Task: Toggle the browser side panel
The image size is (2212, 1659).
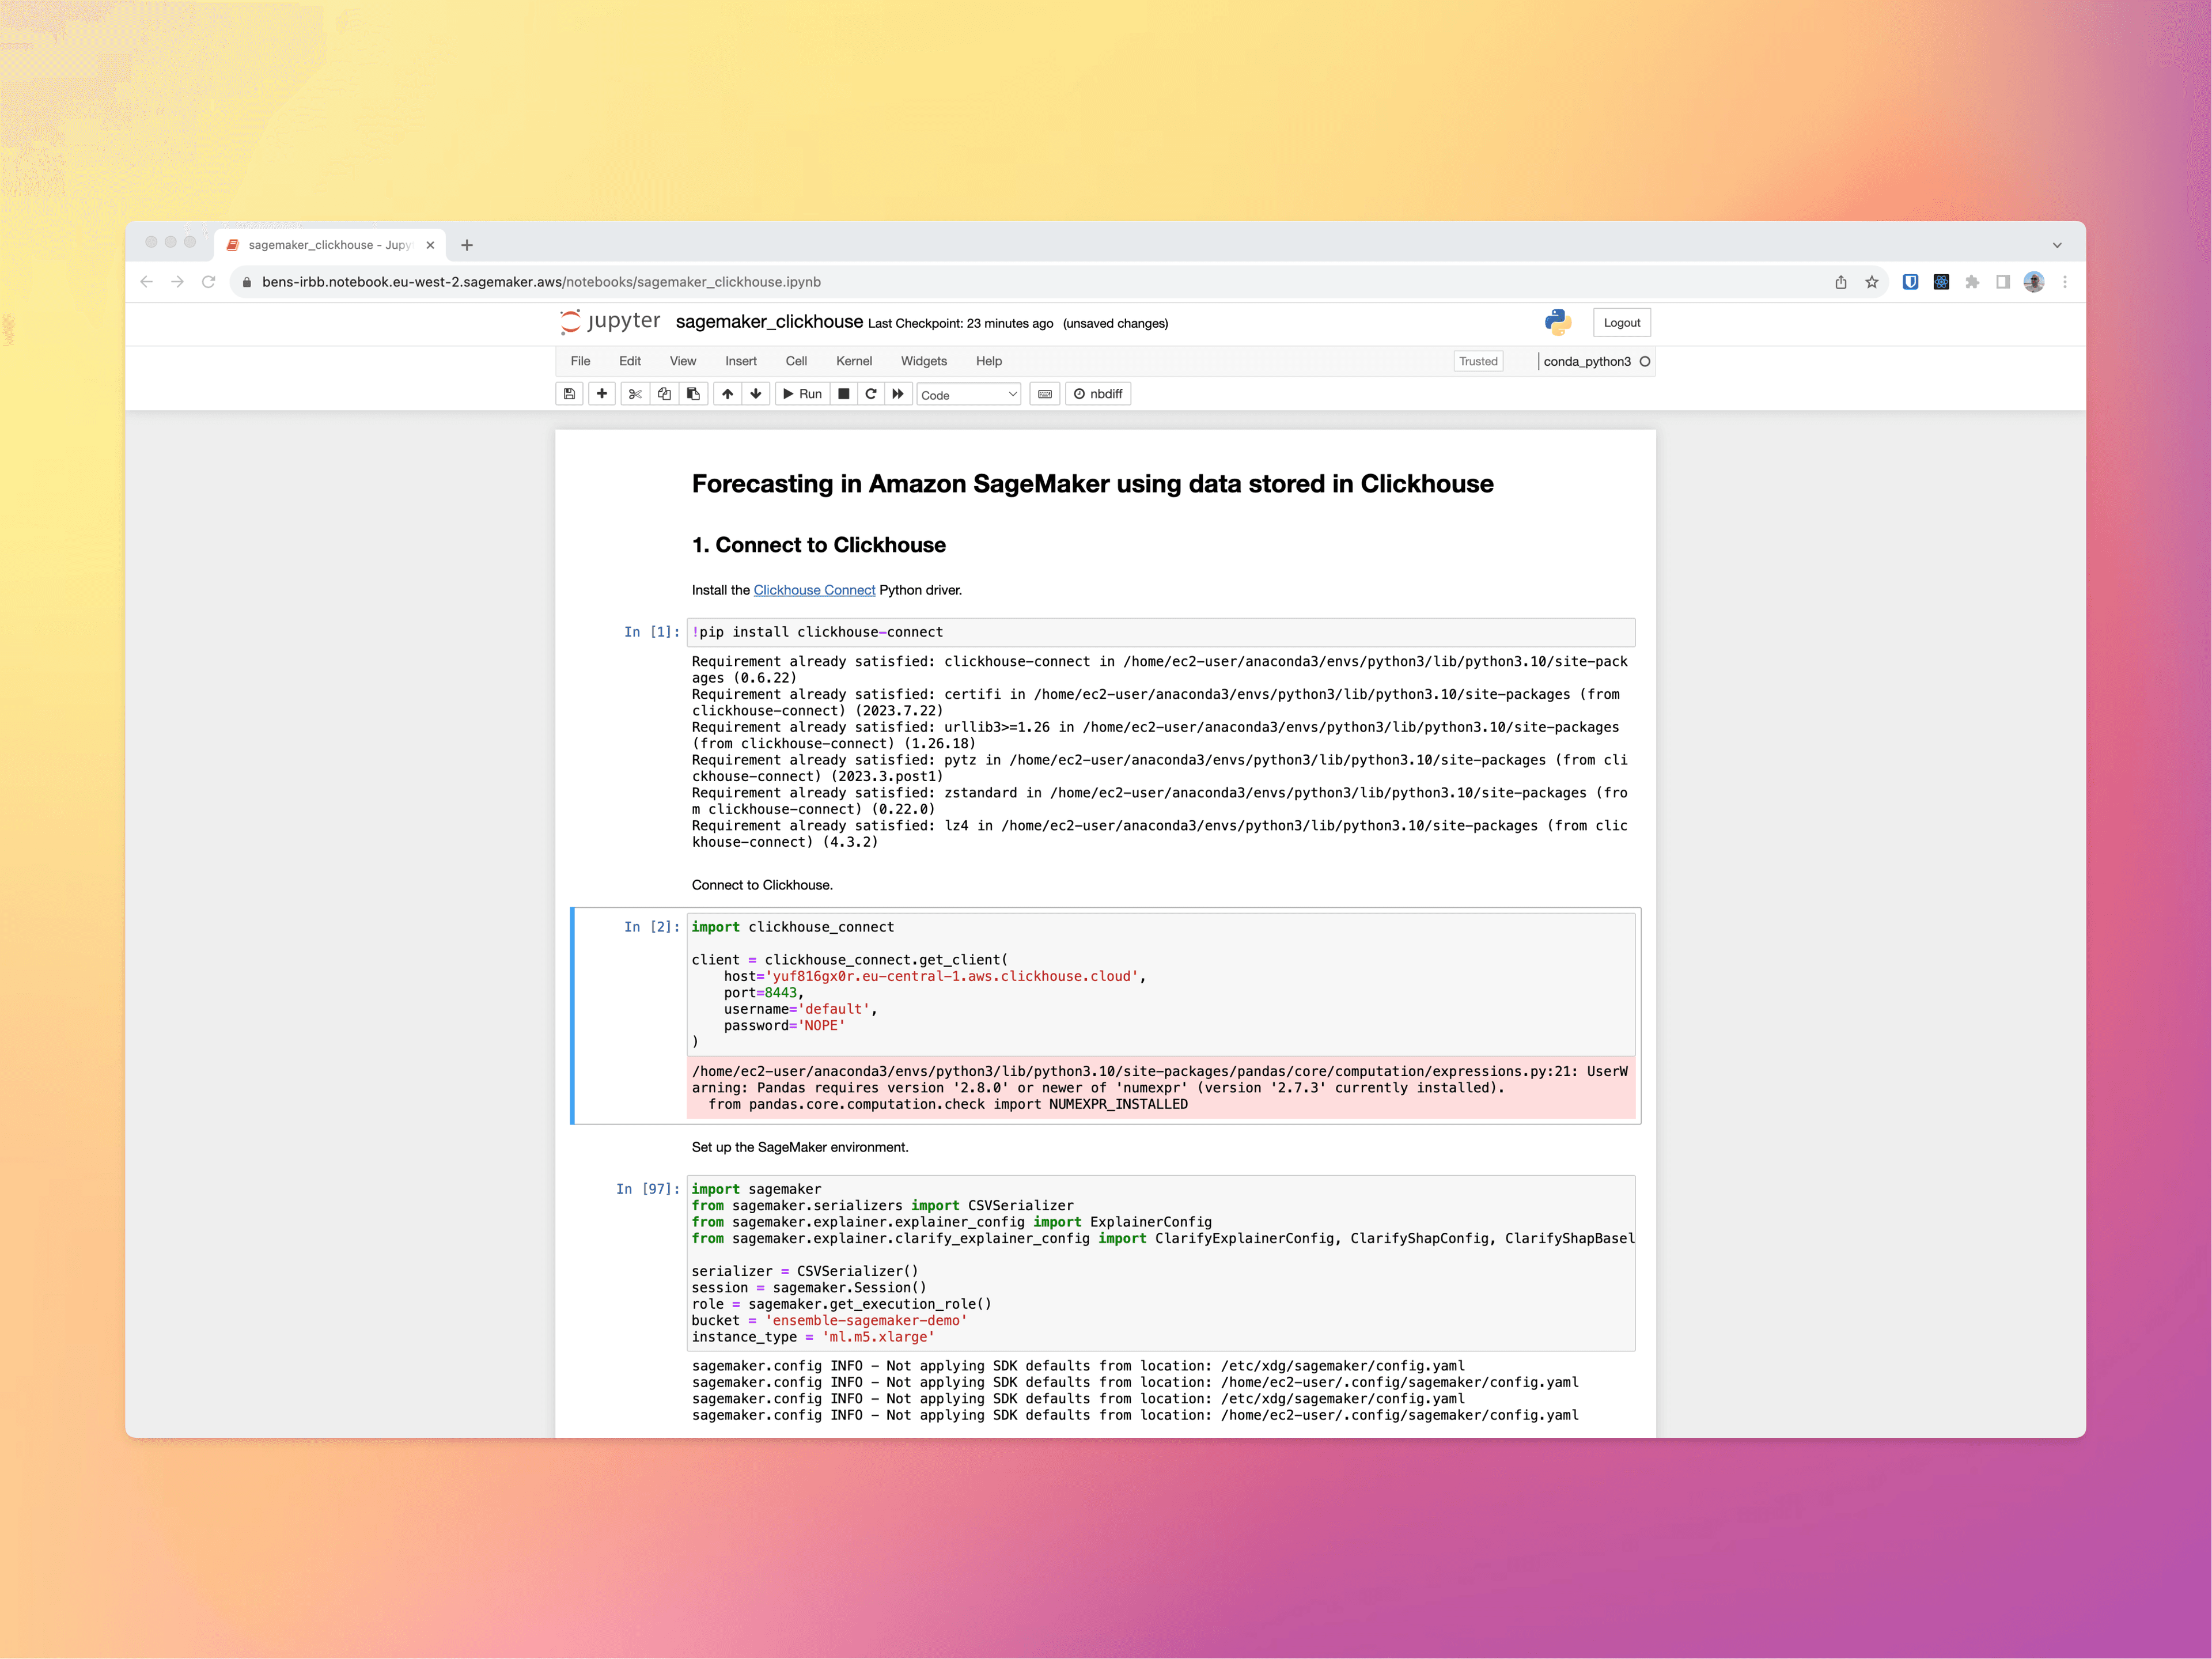Action: (x=2003, y=282)
